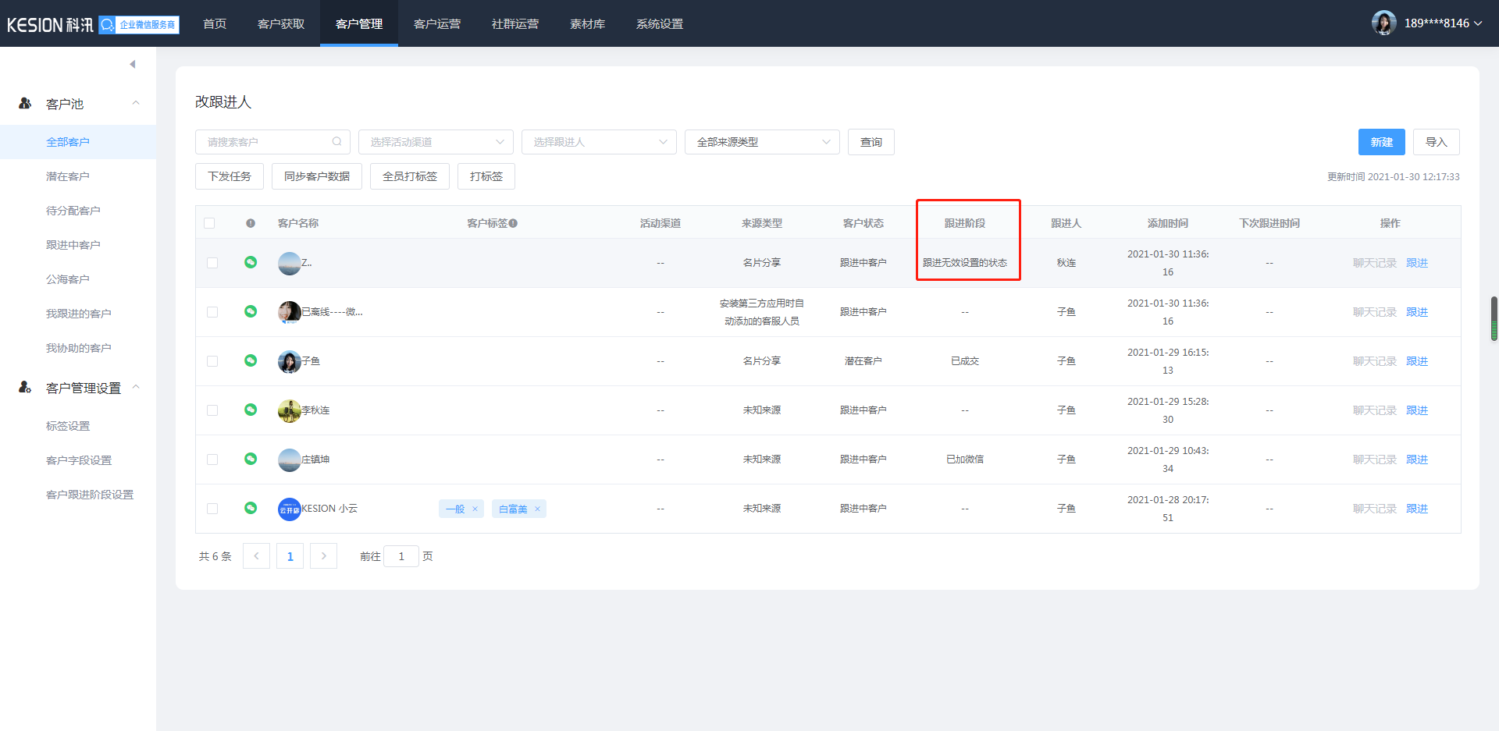Toggle the select-all checkbox in table header

pyautogui.click(x=209, y=223)
